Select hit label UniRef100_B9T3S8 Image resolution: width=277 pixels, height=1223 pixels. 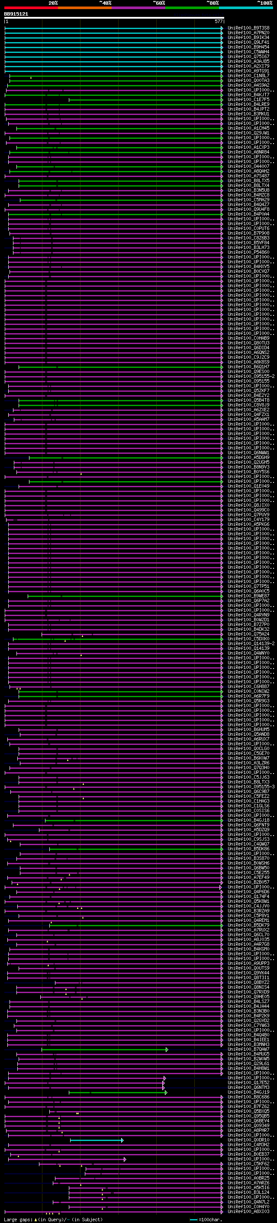coord(248,28)
